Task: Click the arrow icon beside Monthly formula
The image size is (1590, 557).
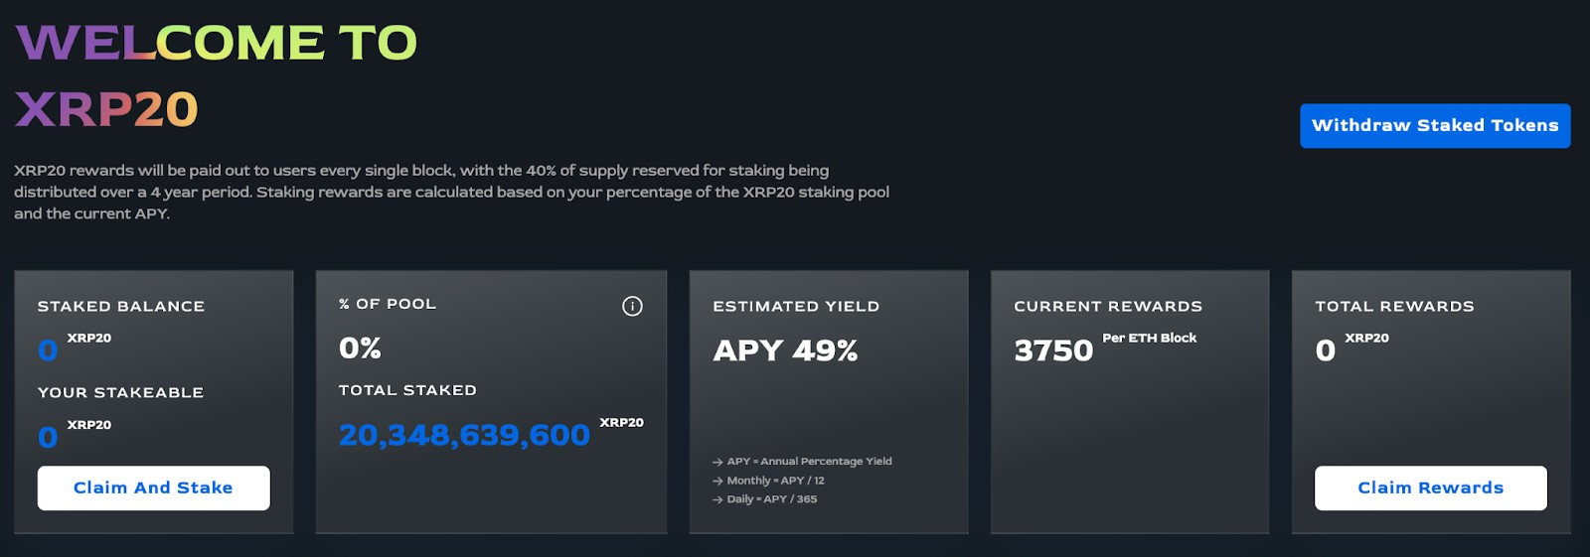Action: pos(717,481)
